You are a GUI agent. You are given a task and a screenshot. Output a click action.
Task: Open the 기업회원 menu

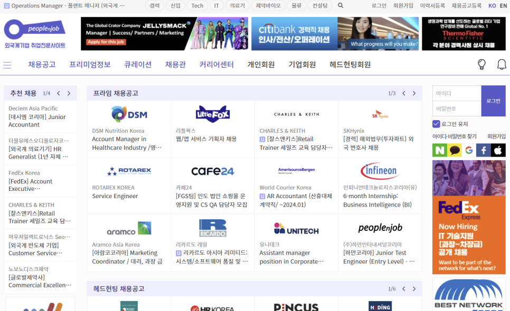pos(302,64)
